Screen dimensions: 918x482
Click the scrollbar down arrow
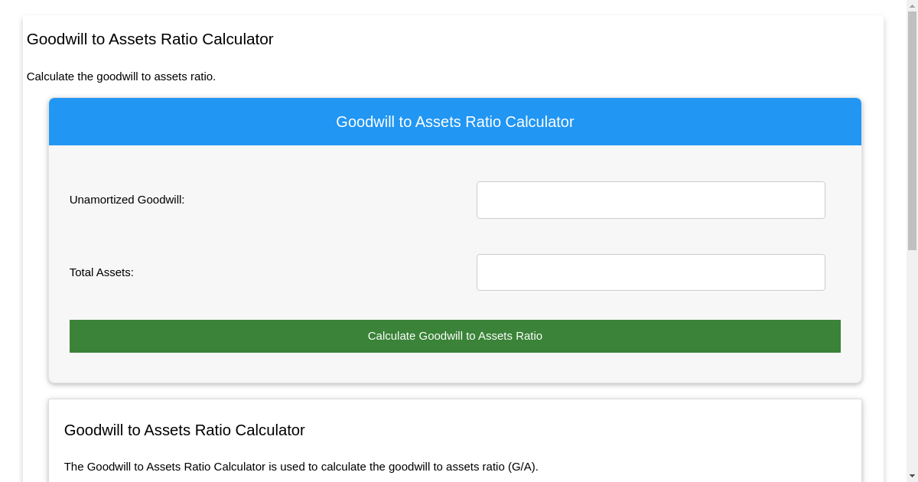tap(912, 476)
